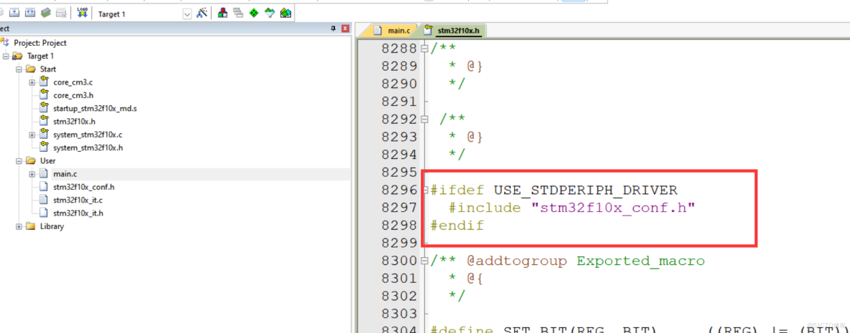850x333 pixels.
Task: Select the Library group label
Action: pos(52,226)
